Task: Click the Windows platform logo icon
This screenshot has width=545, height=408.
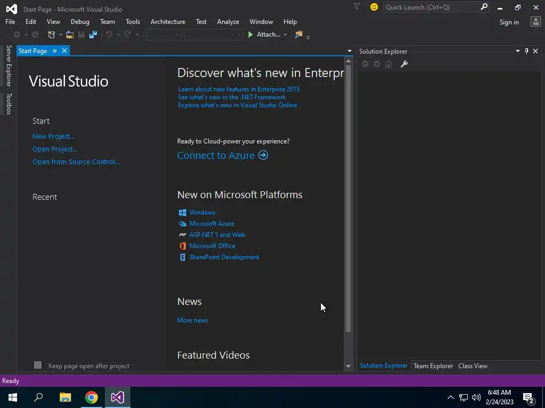Action: click(x=183, y=212)
